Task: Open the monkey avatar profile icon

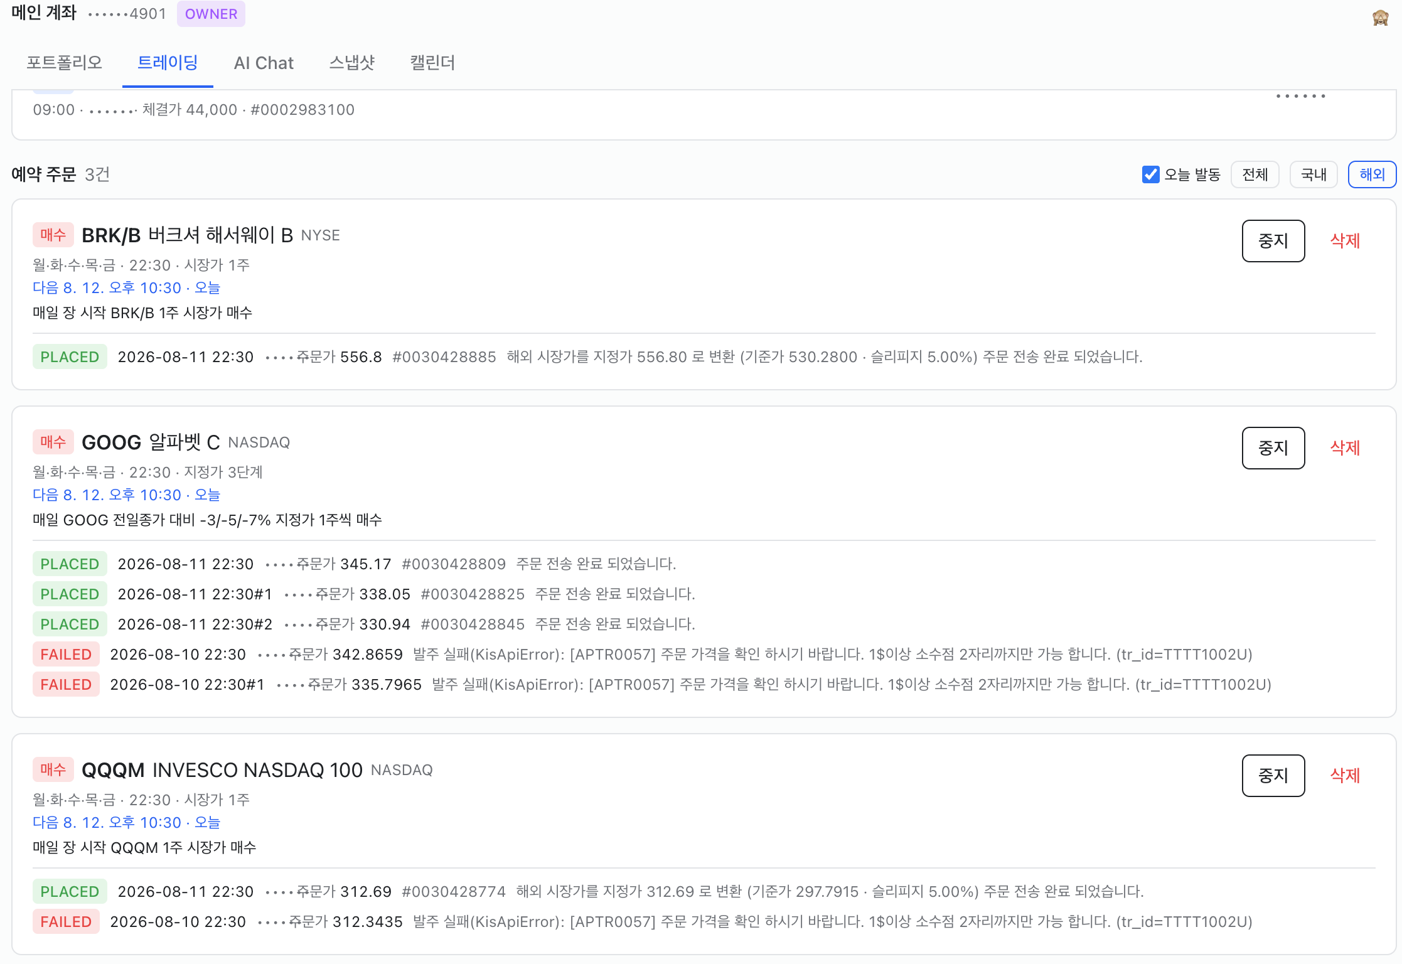Action: click(x=1380, y=17)
